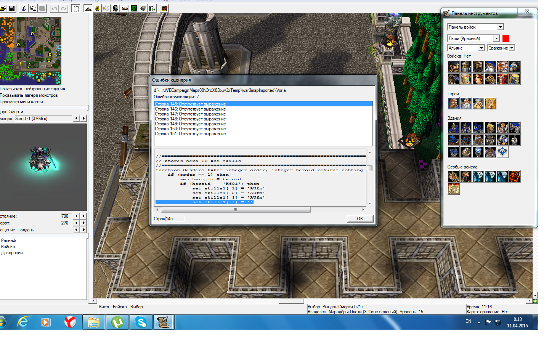Viewport: 549px width, 343px height.
Task: Click the next lighting arrow beside 'Полдень'
Action: pos(84,229)
